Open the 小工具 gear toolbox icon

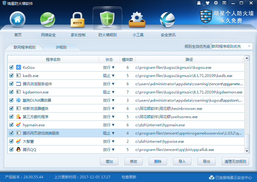[137, 20]
